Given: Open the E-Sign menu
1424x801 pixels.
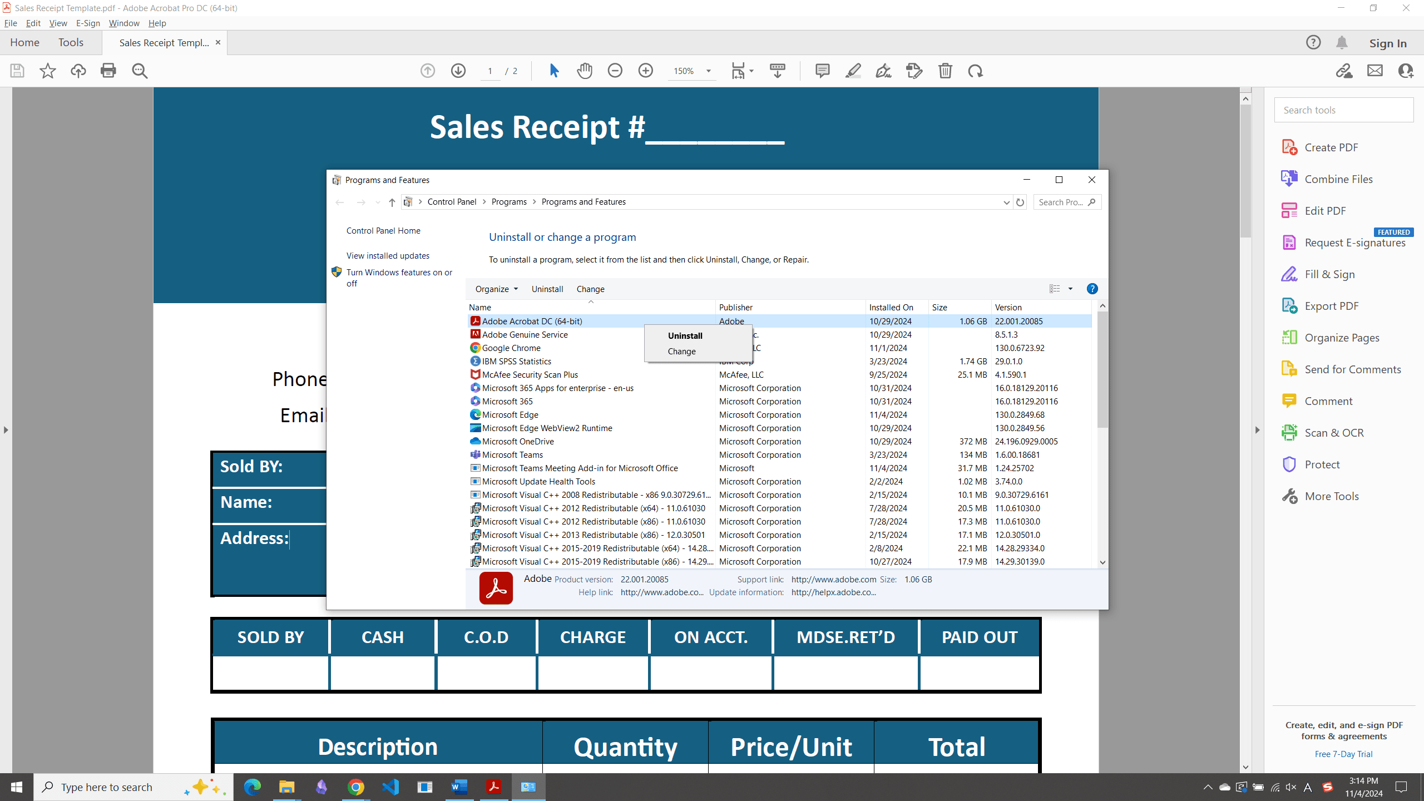Looking at the screenshot, I should pyautogui.click(x=88, y=23).
